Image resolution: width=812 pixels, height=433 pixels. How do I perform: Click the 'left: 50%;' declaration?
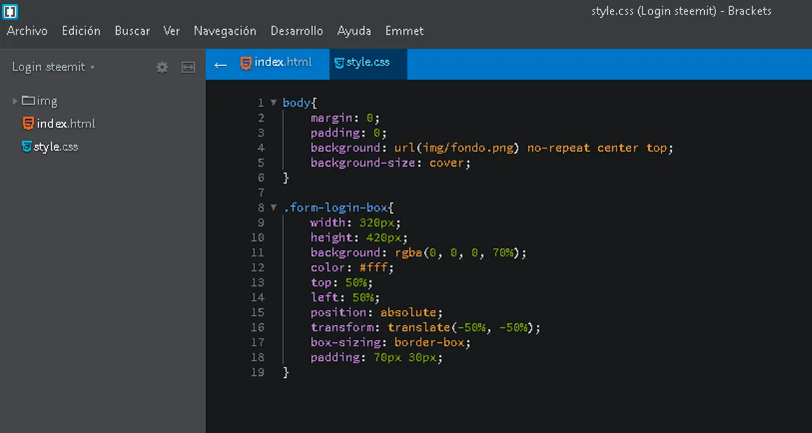(x=345, y=297)
